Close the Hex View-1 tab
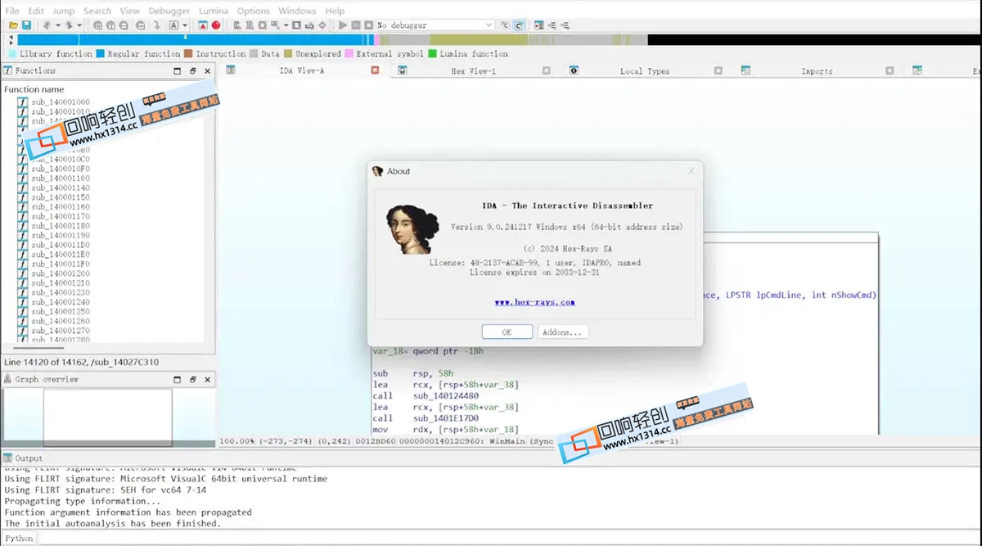The width and height of the screenshot is (982, 546). click(546, 70)
